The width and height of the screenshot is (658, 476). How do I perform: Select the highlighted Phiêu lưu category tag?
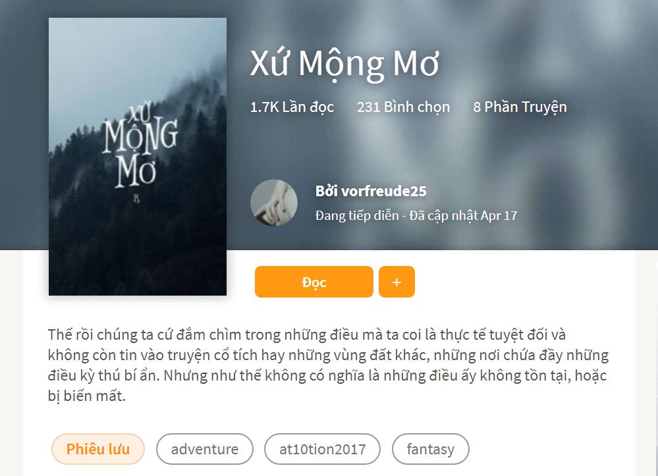coord(97,449)
